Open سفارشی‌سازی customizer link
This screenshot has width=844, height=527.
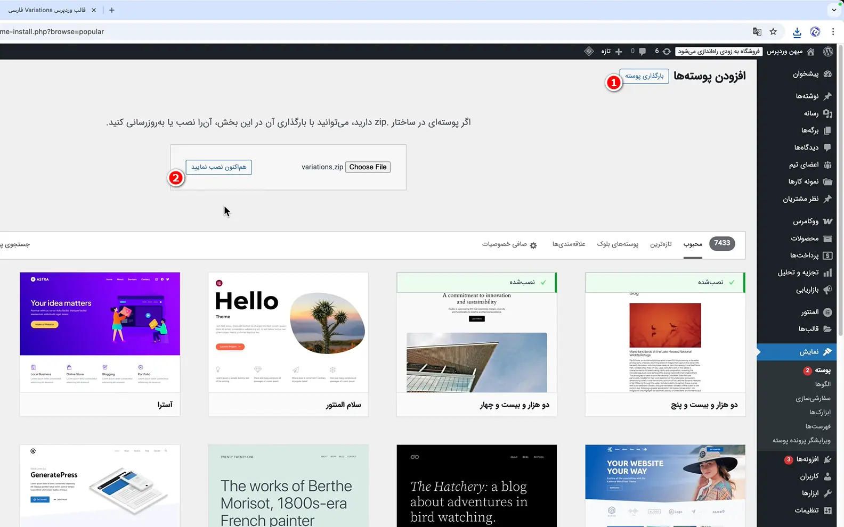[813, 398]
